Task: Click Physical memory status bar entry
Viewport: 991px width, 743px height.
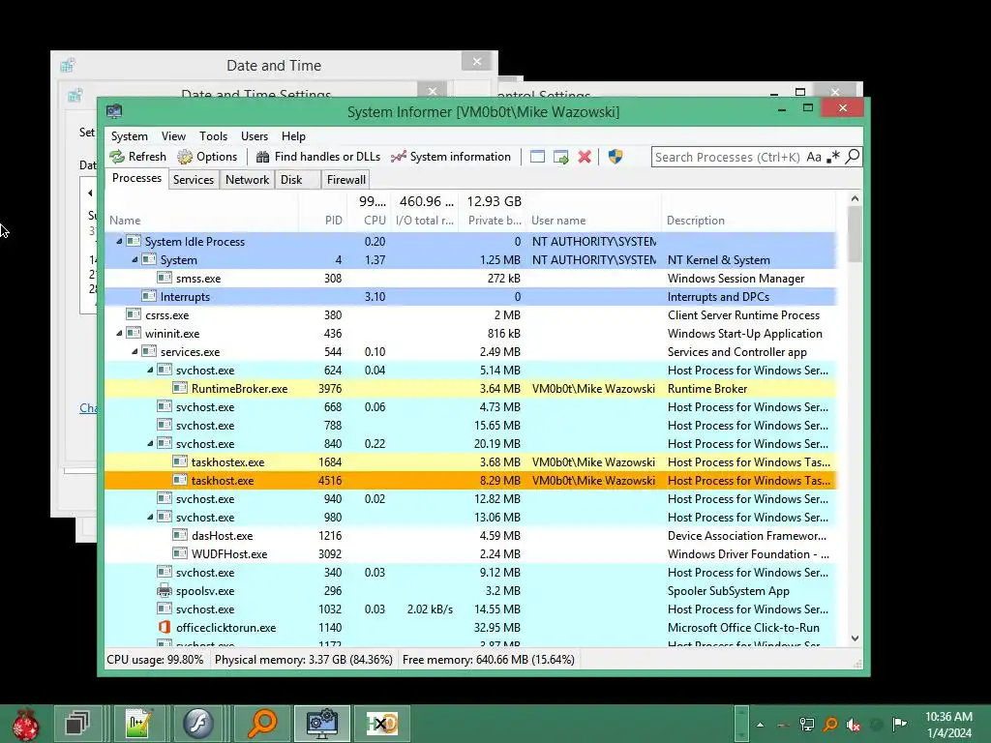Action: [303, 660]
